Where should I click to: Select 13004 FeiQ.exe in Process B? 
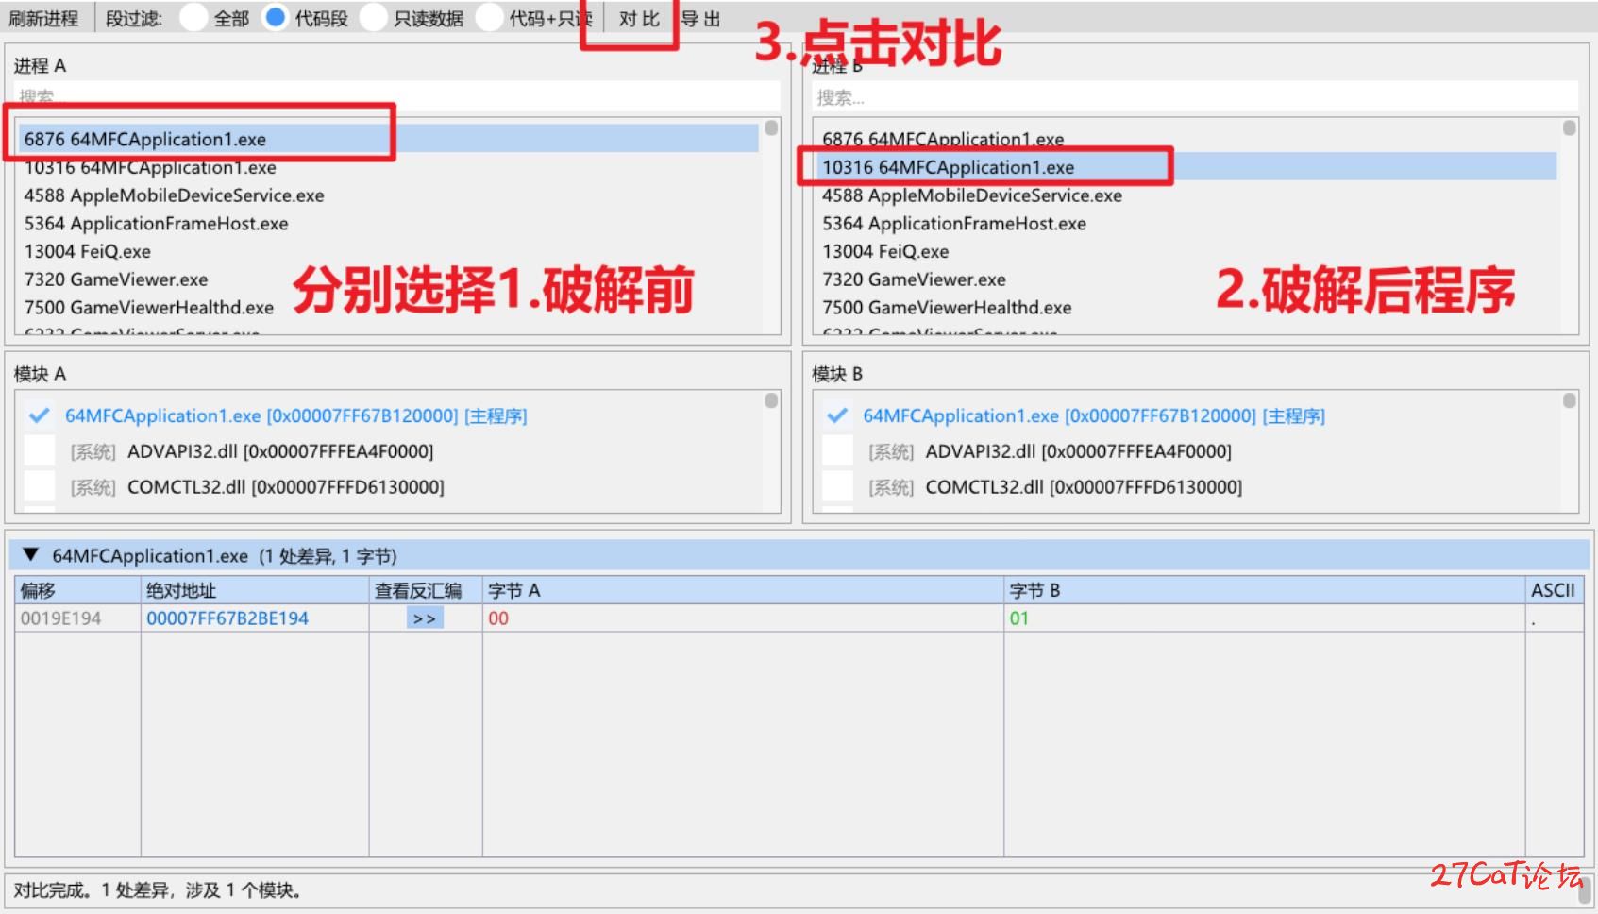[x=1186, y=251]
